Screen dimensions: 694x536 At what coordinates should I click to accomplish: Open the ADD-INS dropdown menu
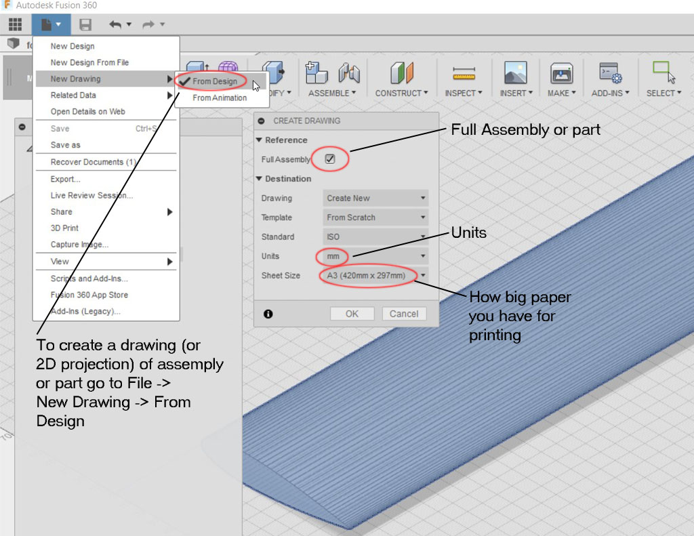click(x=611, y=93)
